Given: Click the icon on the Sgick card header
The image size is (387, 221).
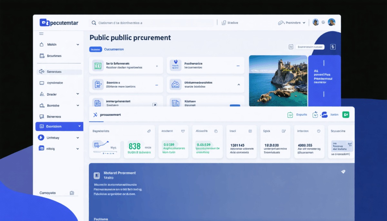Looking at the screenshot, I should [284, 131].
